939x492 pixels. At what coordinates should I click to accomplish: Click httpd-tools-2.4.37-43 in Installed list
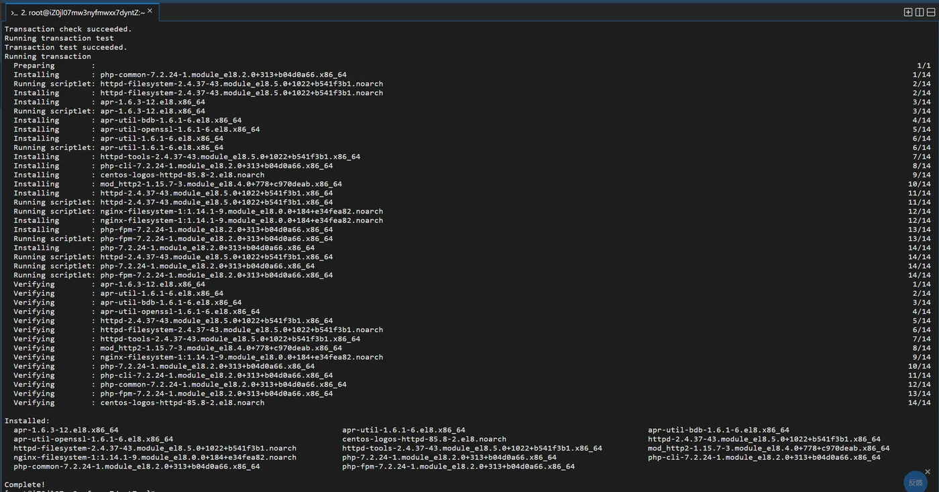pos(472,448)
